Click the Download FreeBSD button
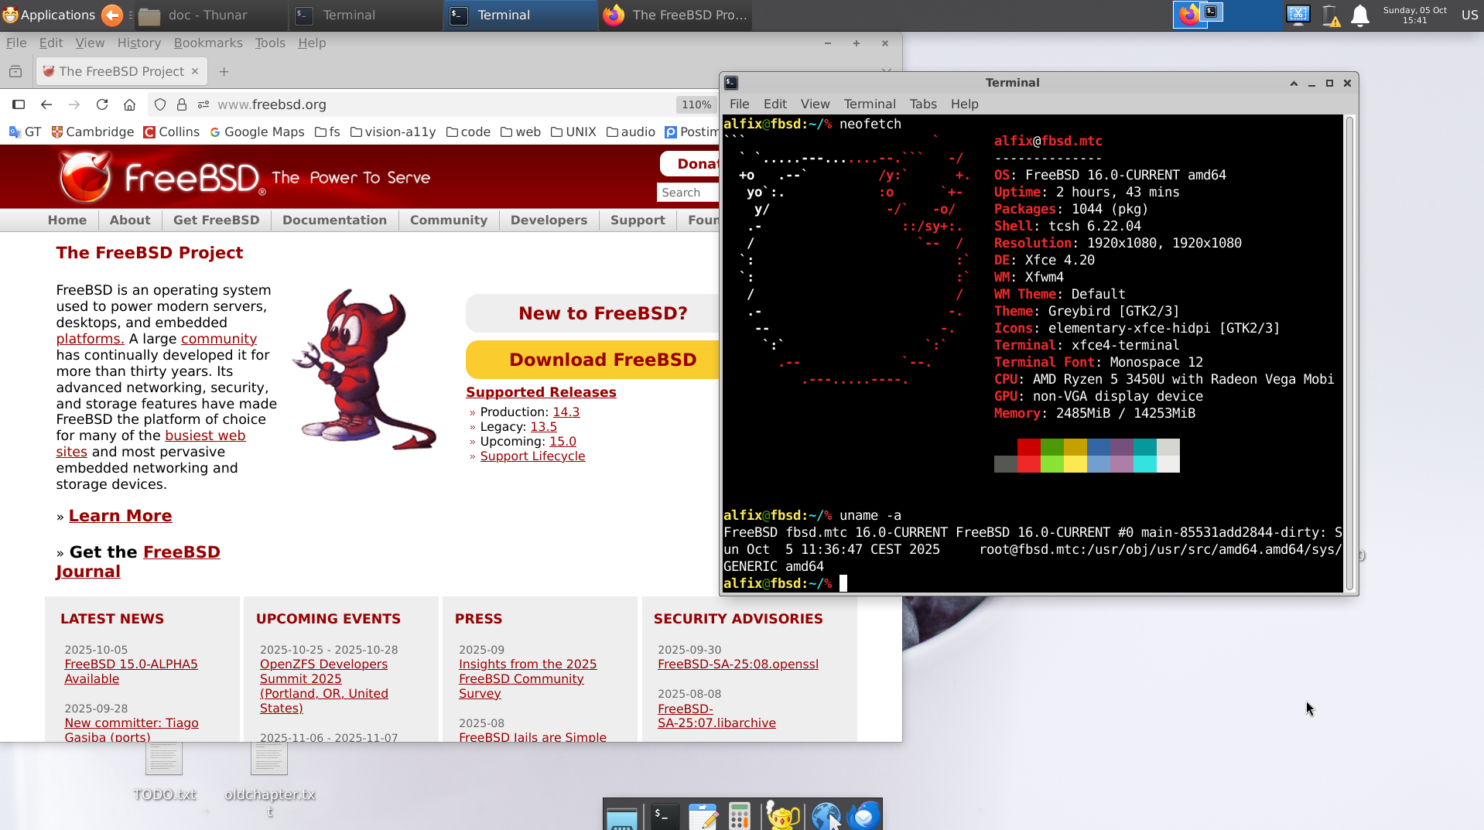The image size is (1484, 830). coord(602,360)
